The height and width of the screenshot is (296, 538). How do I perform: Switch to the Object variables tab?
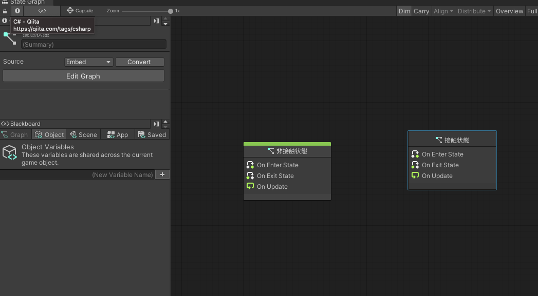49,134
